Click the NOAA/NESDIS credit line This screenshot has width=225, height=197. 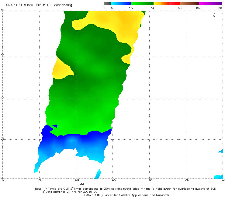pyautogui.click(x=126, y=195)
